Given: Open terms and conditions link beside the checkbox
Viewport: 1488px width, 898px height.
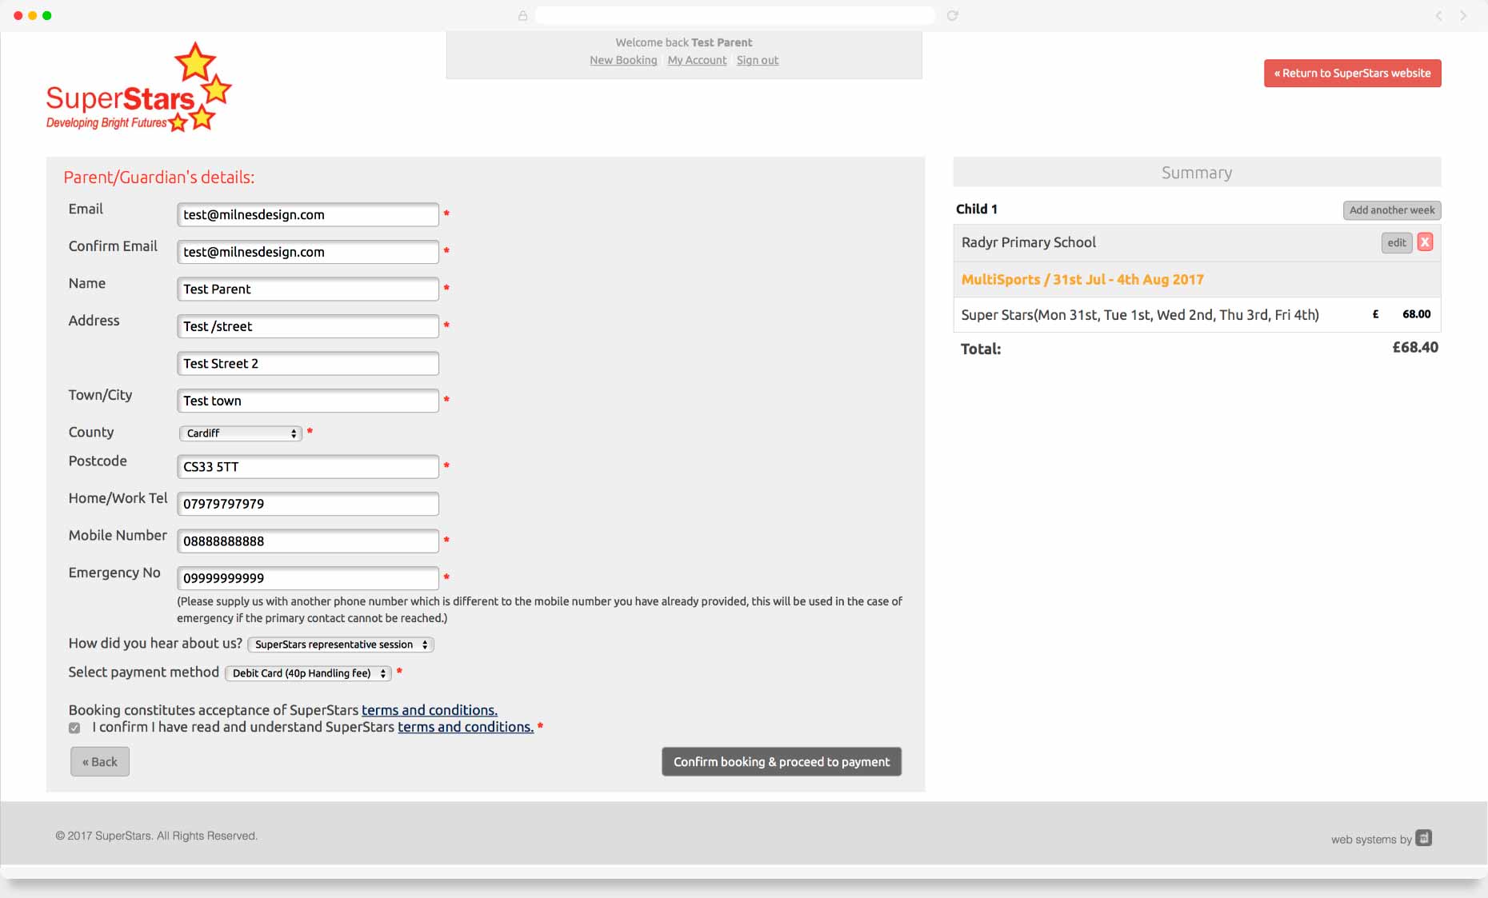Looking at the screenshot, I should 466,727.
